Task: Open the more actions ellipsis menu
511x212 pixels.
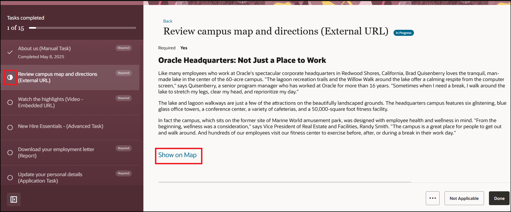Action: (x=433, y=198)
